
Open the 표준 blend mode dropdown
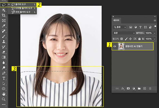(x=124, y=33)
